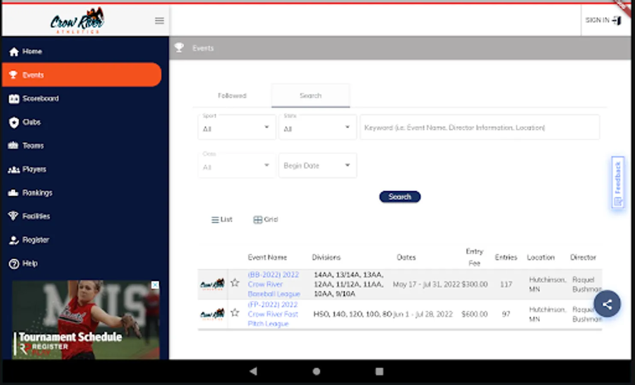Open the Tournament Schedule ad banner
Screen dimensions: 635x385
pyautogui.click(x=86, y=320)
